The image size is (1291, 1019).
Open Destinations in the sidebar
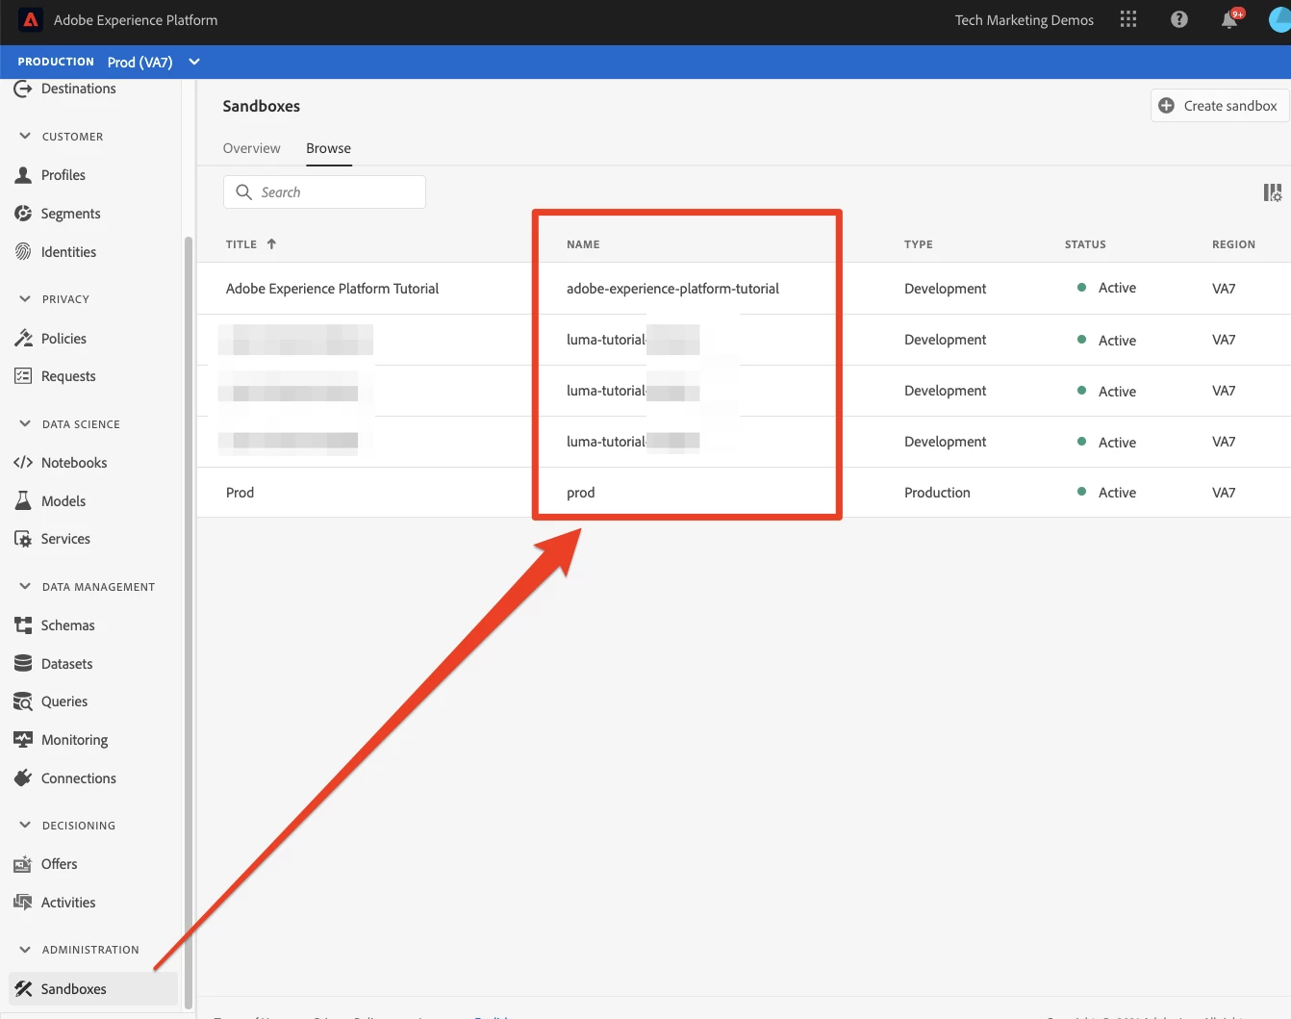tap(79, 89)
